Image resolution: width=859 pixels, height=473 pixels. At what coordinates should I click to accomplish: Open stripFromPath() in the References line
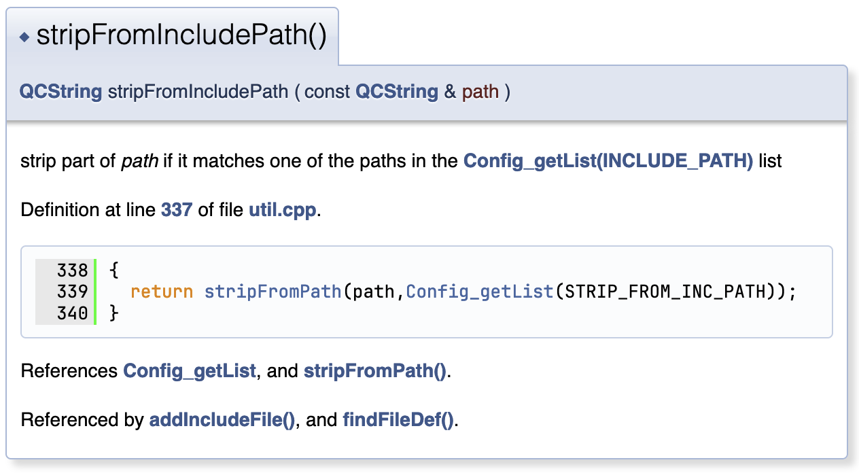click(375, 371)
